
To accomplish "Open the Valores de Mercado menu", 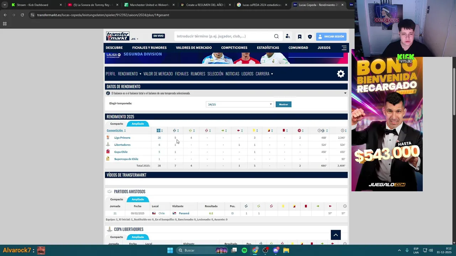I will click(x=194, y=48).
